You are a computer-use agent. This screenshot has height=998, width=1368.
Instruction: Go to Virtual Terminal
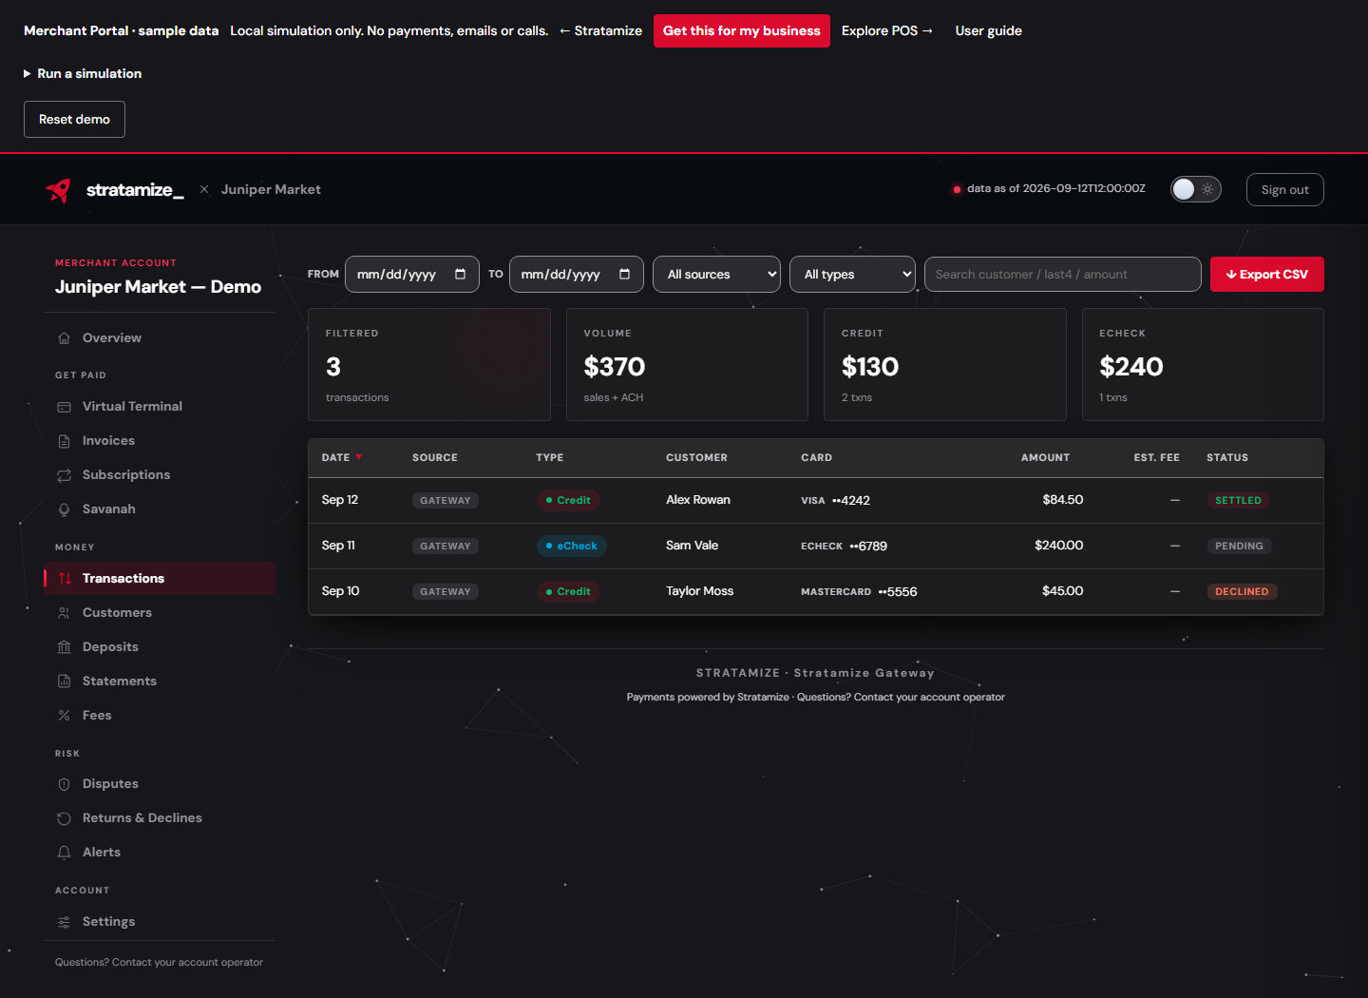(x=160, y=407)
